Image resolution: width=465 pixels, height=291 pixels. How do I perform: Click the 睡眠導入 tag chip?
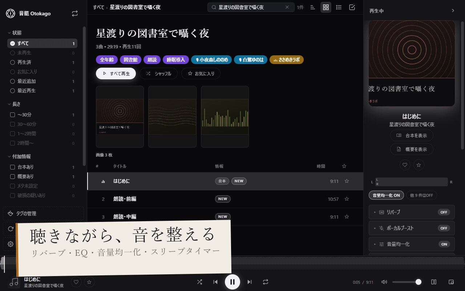click(176, 60)
